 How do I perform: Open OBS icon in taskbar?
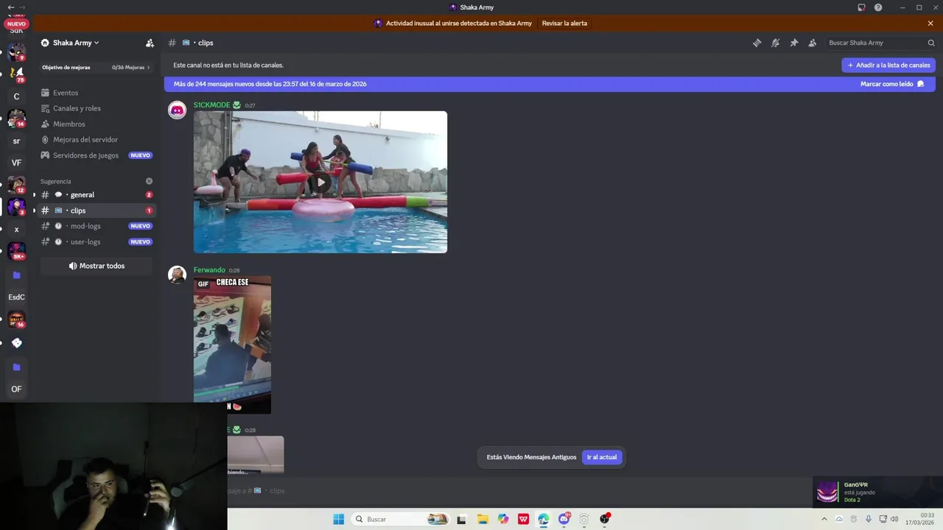604,519
